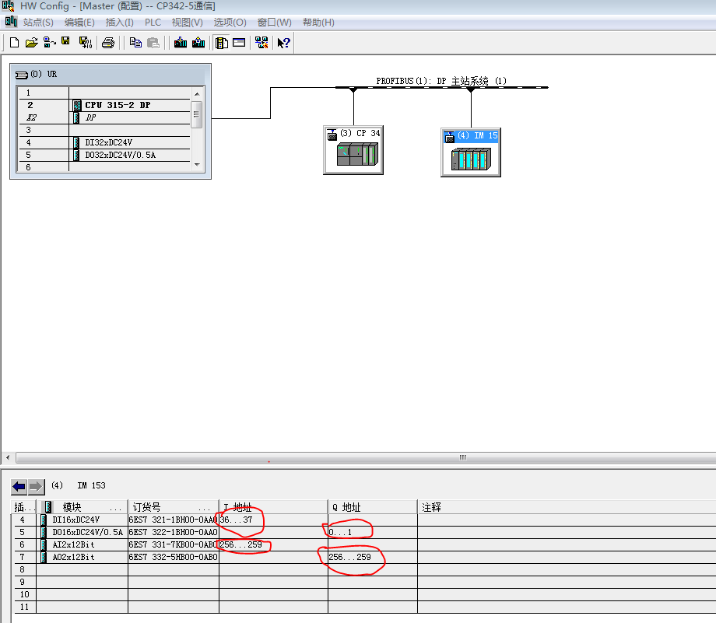The height and width of the screenshot is (623, 716).
Task: Click the 模块 column header
Action: tap(82, 507)
